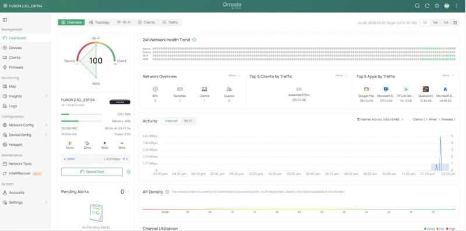Click the Clients laptop icon in Network Overview
Viewport: 466px width, 231px height.
204,89
